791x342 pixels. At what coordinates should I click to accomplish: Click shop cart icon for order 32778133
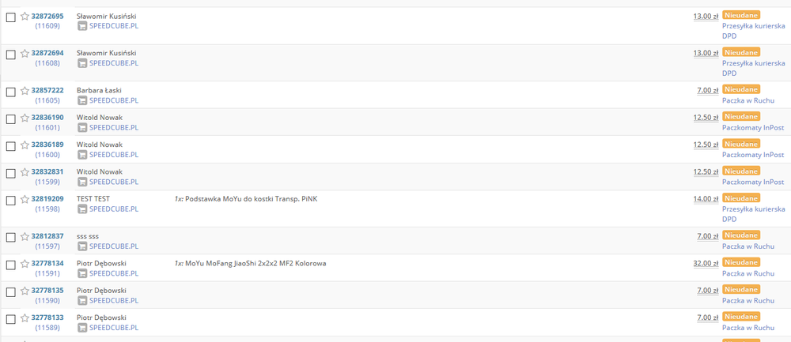pyautogui.click(x=82, y=328)
